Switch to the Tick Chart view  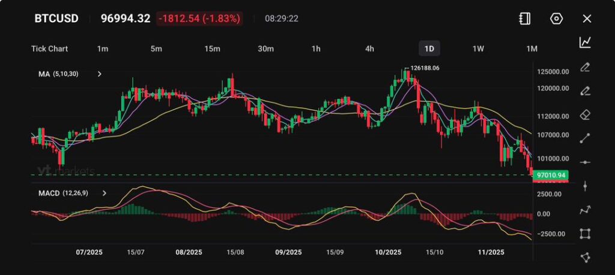pos(49,49)
